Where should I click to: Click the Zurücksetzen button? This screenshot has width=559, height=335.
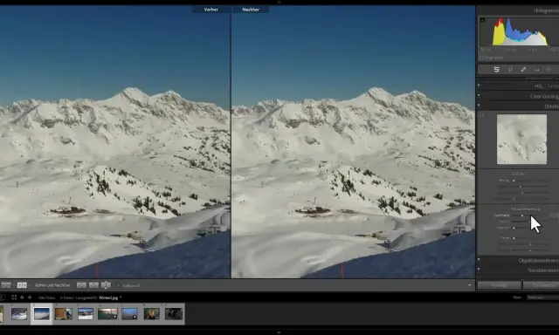(542, 285)
